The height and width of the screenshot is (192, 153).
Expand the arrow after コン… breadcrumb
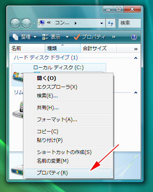(x=75, y=23)
